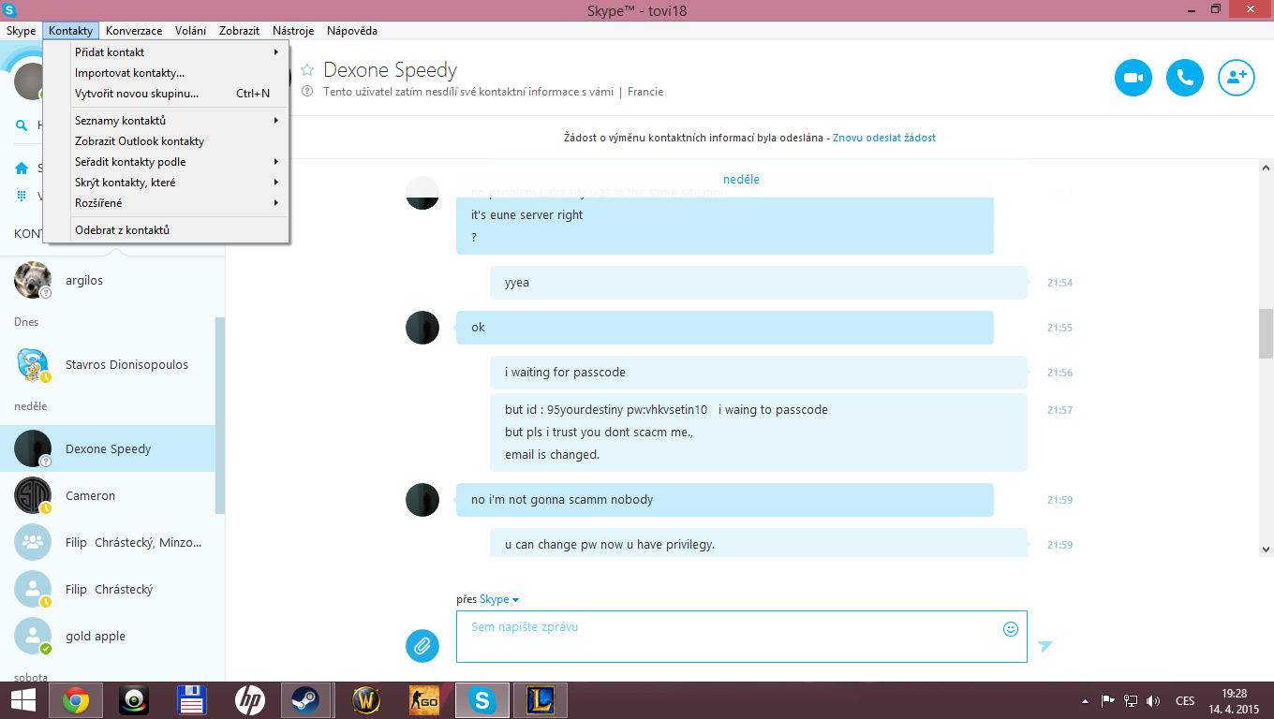Viewport: 1274px width, 719px height.
Task: Send the message with the arrow icon
Action: [1045, 646]
